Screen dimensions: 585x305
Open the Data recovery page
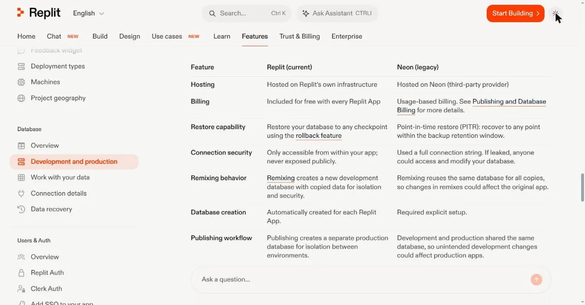(x=51, y=210)
